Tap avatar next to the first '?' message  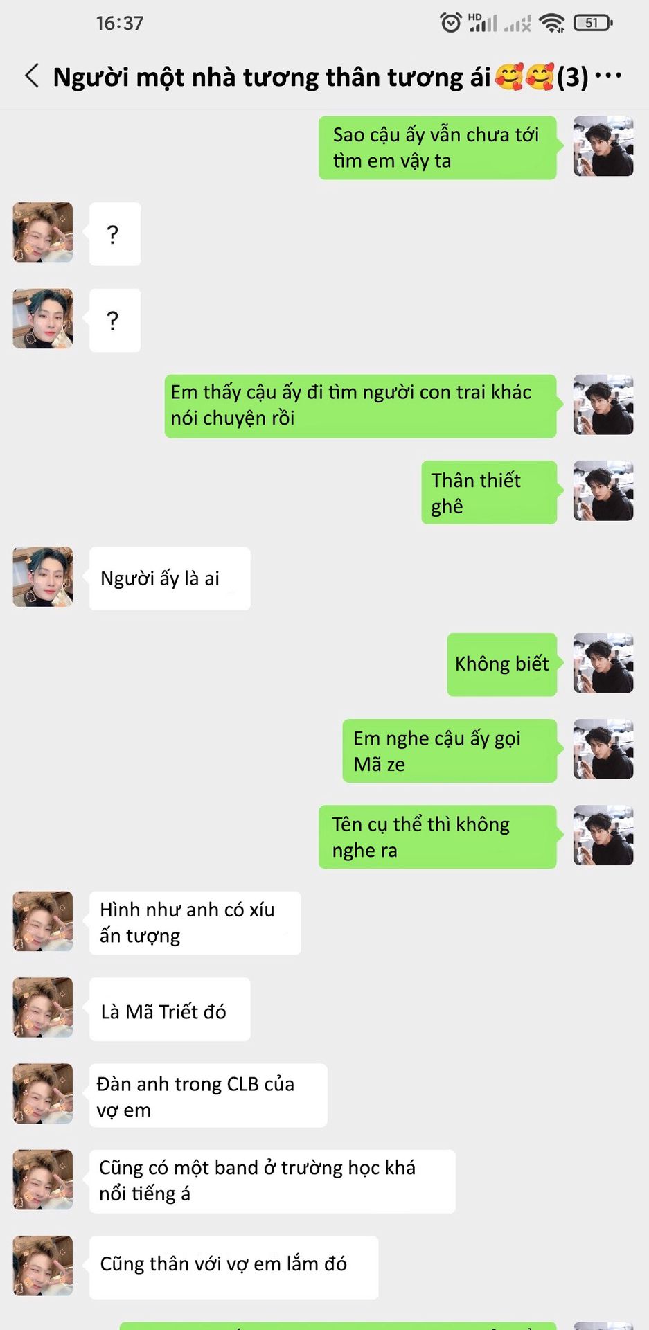click(x=43, y=232)
